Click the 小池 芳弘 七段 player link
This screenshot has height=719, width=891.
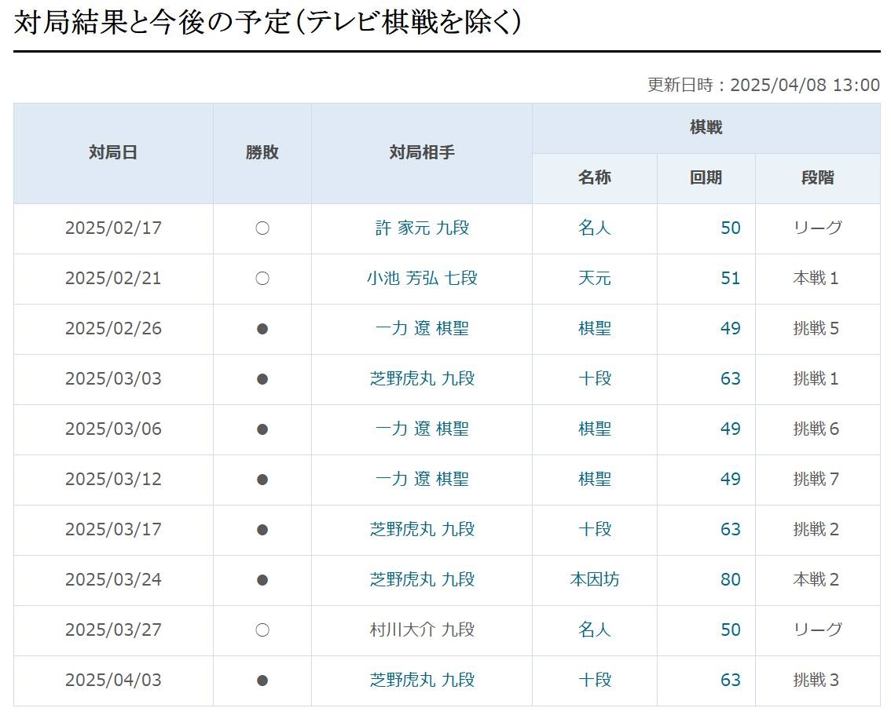(422, 279)
